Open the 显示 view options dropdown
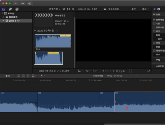The image size is (165, 125). coord(146,9)
